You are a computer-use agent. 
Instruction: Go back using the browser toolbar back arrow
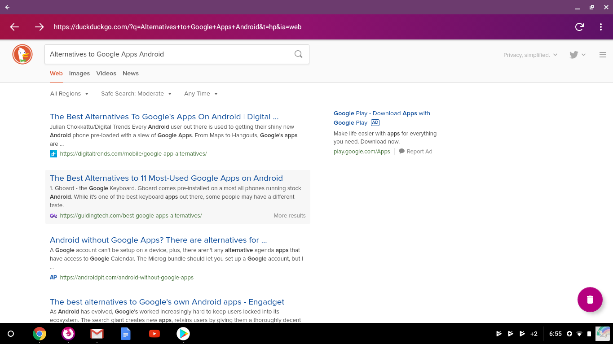(x=14, y=27)
